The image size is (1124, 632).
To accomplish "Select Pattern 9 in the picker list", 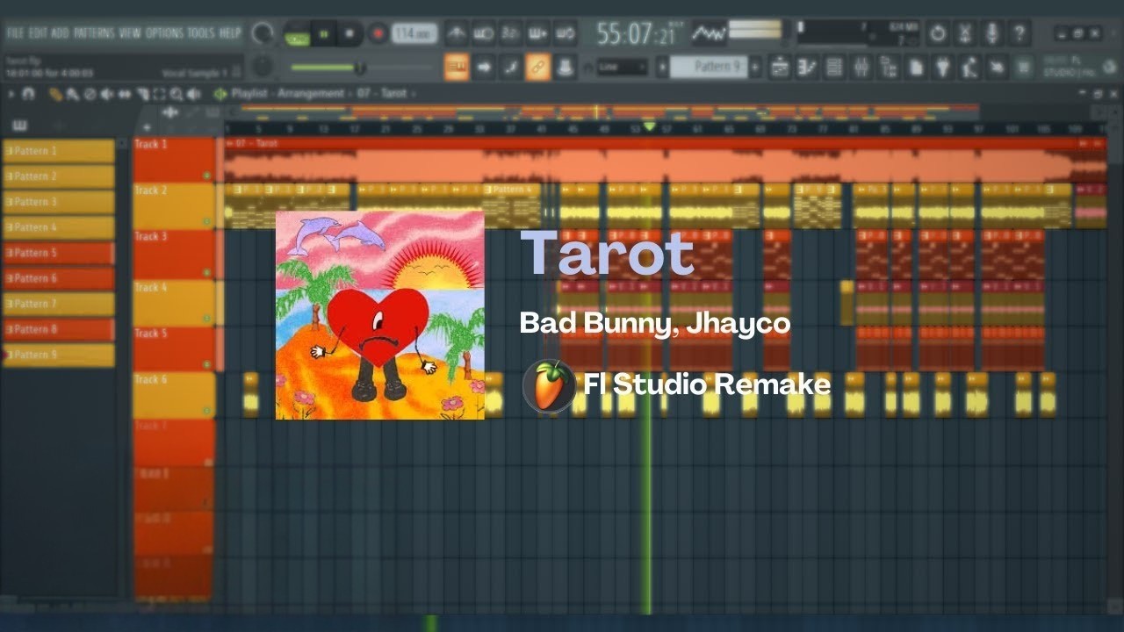I will pos(59,355).
